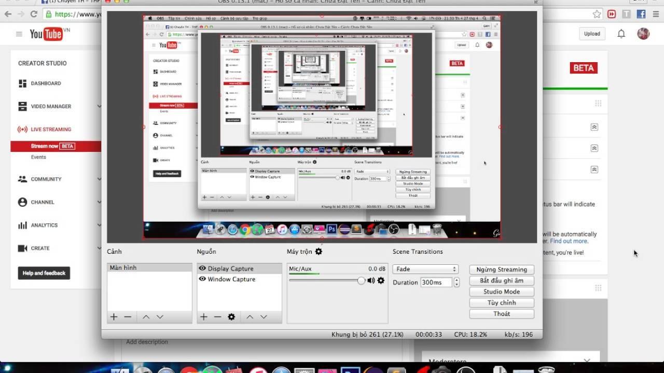Move the scene down in the Cảnh list
Viewport: 664px width, 373px height.
[160, 317]
